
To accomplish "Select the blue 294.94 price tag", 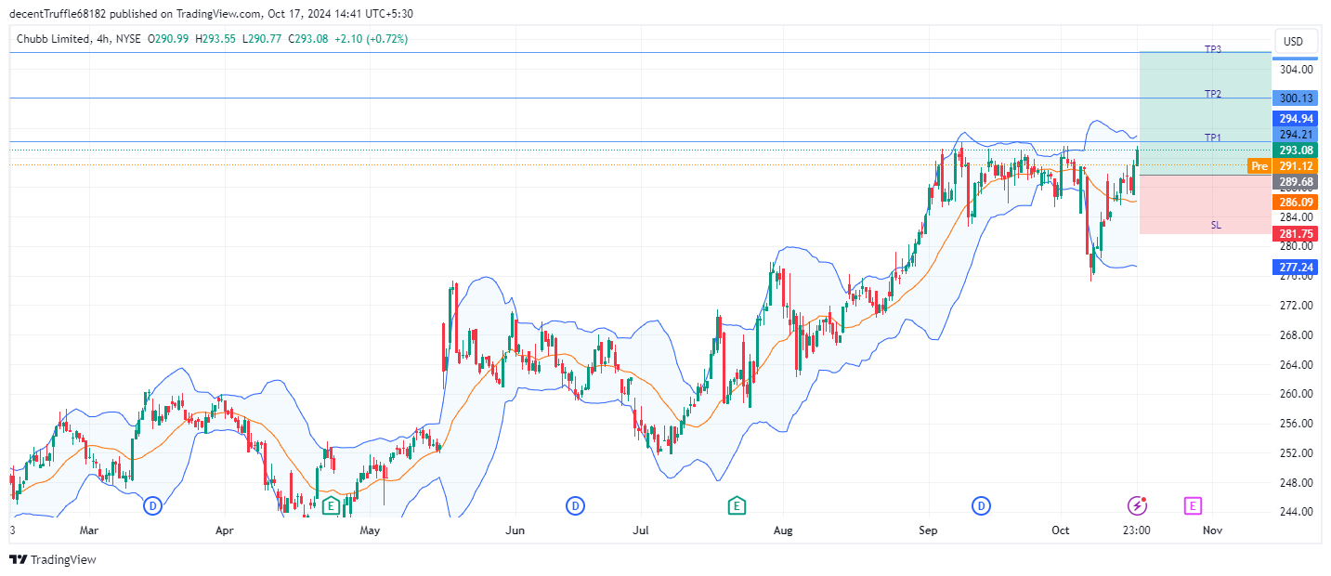I will [1296, 119].
